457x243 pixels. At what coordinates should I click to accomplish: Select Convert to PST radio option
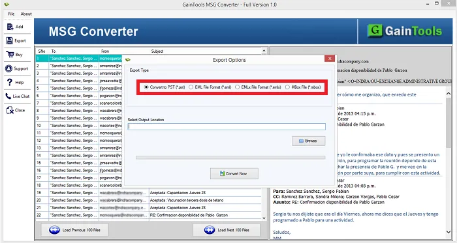[146, 87]
